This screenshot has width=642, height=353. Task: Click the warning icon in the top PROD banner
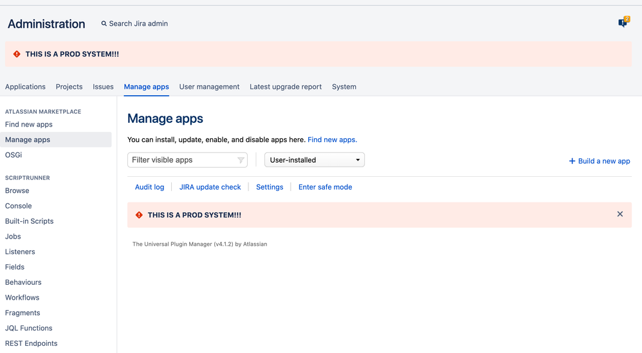pyautogui.click(x=17, y=54)
